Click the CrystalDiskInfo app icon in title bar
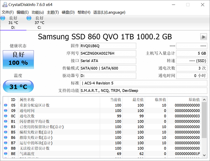Image resolution: width=210 pixels, height=161 pixels. tap(4, 5)
